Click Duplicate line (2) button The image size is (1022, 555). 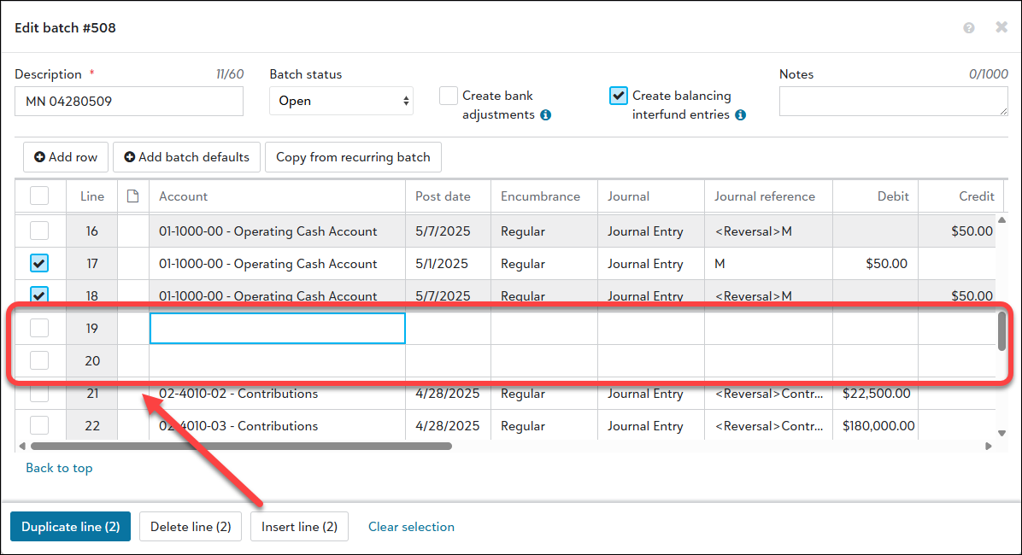[x=70, y=526]
